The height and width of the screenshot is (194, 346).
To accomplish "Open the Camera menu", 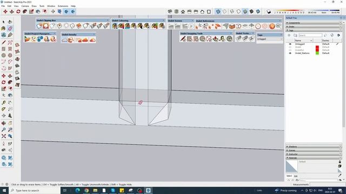I will (x=25, y=6).
